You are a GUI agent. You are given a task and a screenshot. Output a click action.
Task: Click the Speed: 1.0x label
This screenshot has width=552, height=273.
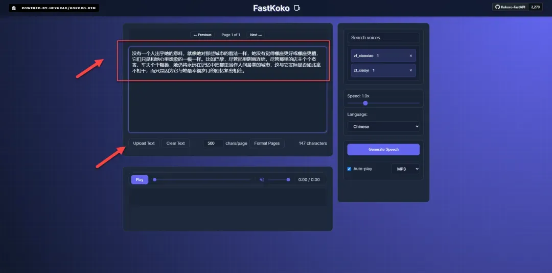pos(358,96)
